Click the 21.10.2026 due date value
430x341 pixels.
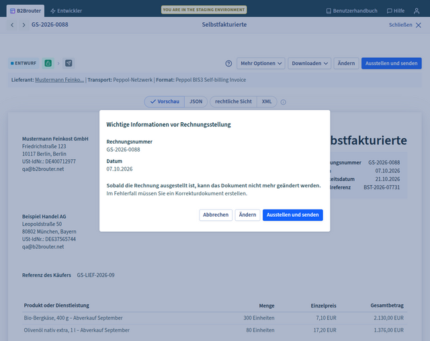click(388, 179)
